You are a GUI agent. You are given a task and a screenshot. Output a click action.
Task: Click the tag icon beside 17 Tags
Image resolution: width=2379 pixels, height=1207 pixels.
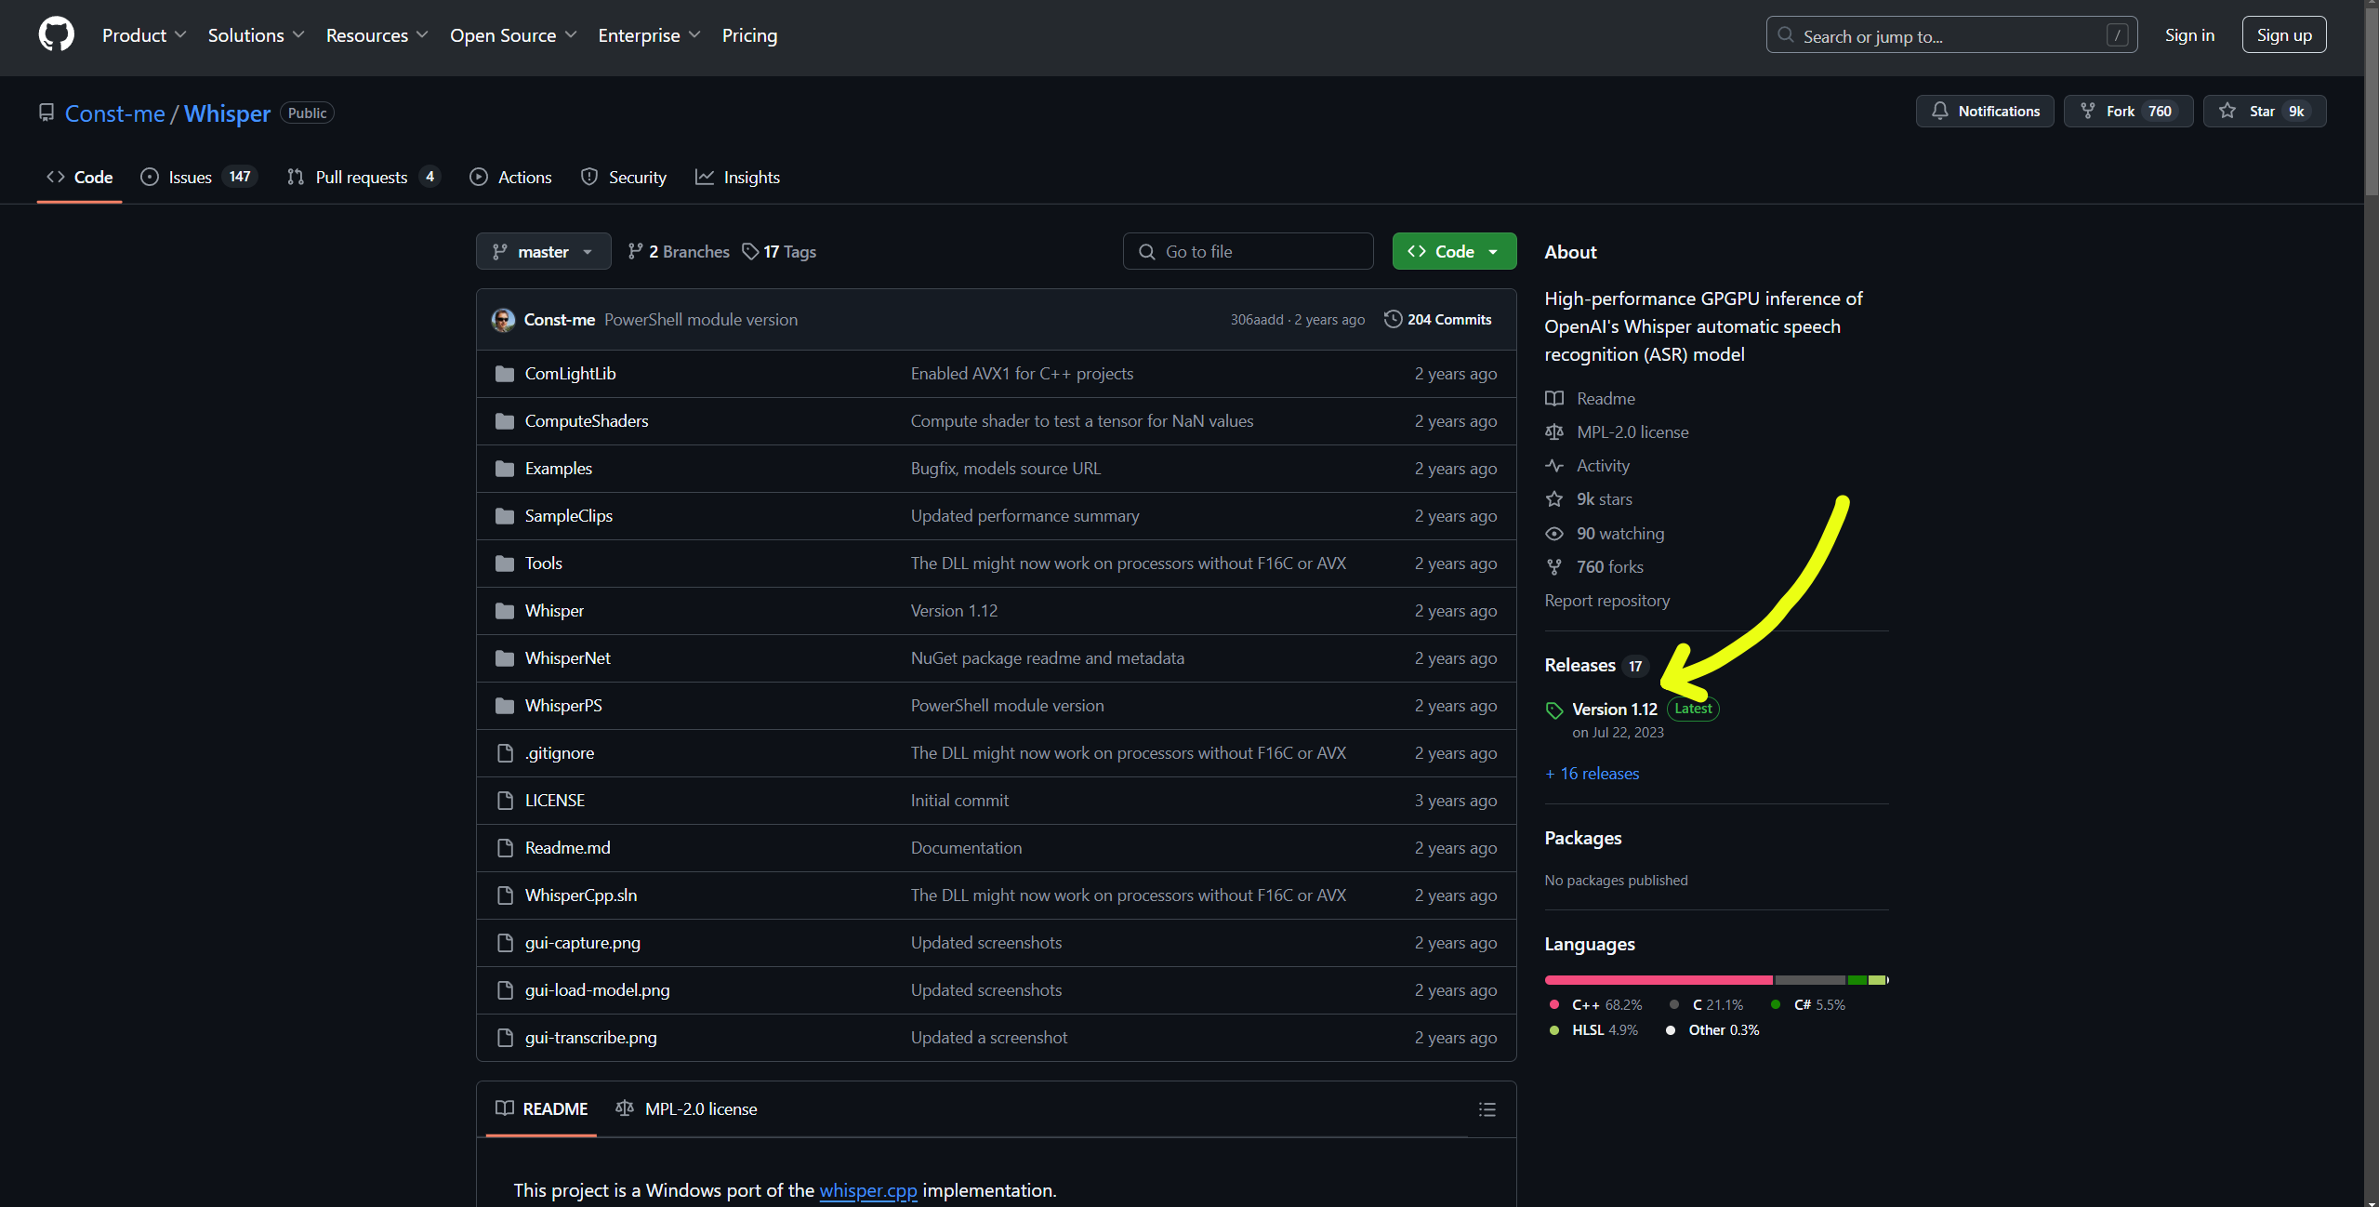(x=750, y=251)
